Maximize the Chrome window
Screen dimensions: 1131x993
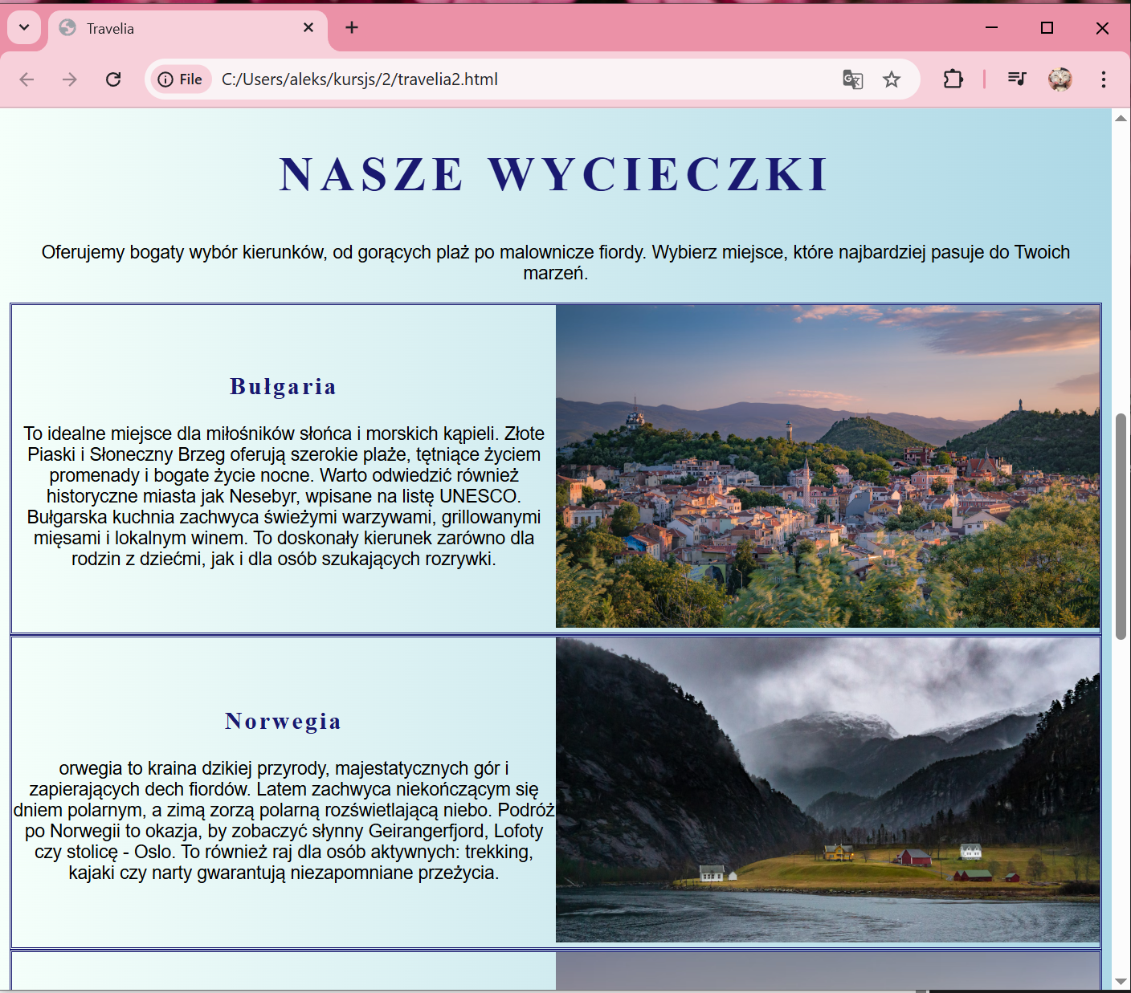tap(1047, 28)
